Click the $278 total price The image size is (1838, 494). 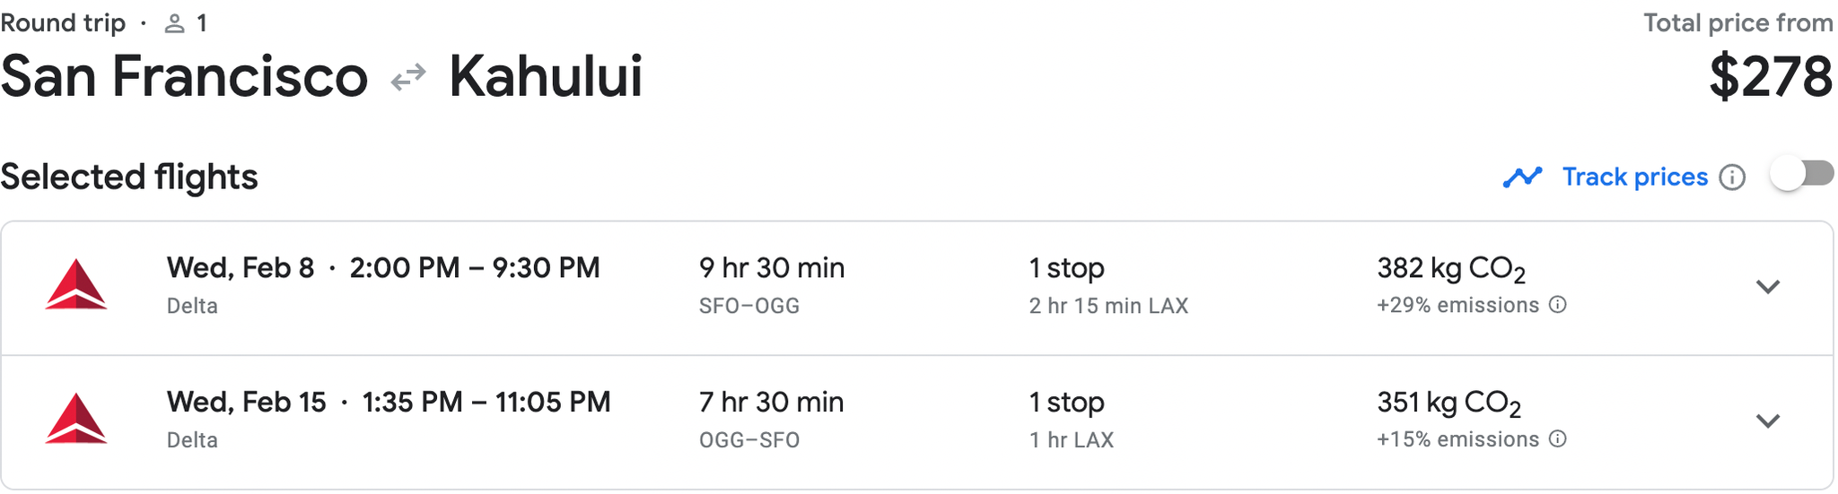pyautogui.click(x=1770, y=77)
